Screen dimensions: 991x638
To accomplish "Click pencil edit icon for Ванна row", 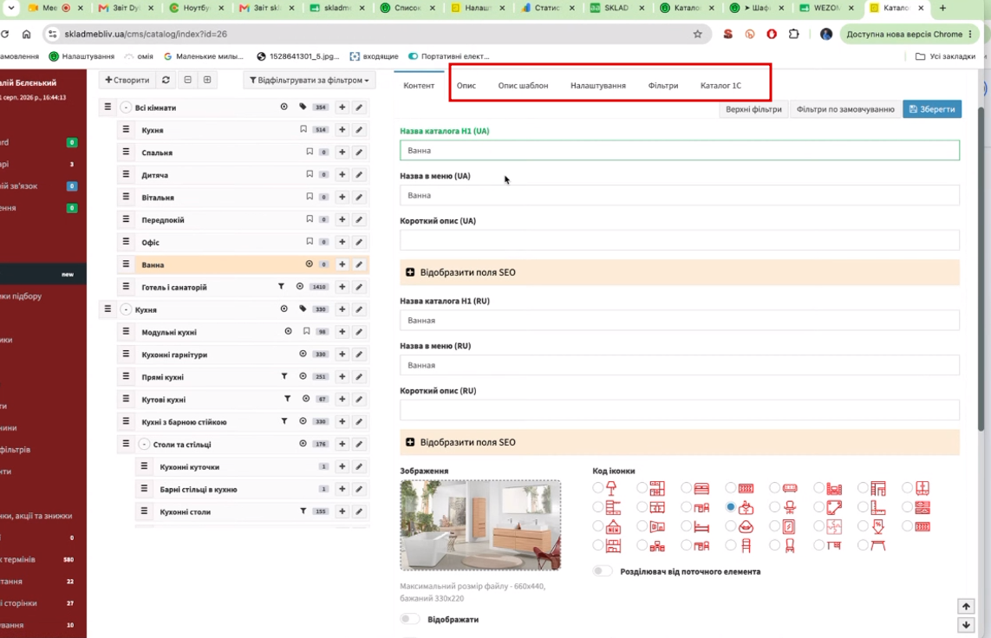I will (x=359, y=264).
